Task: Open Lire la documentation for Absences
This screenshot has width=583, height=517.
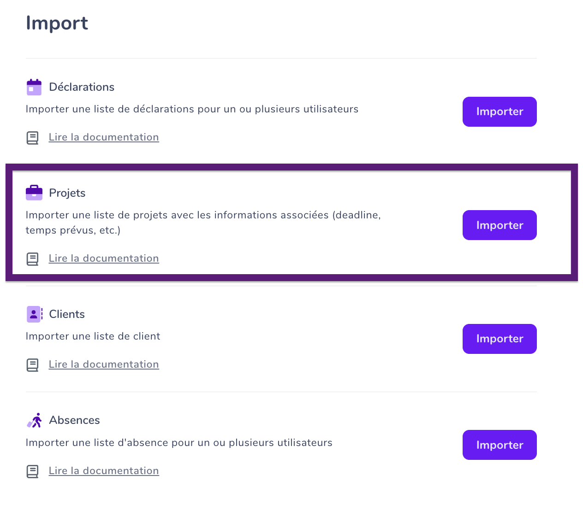Action: (104, 471)
